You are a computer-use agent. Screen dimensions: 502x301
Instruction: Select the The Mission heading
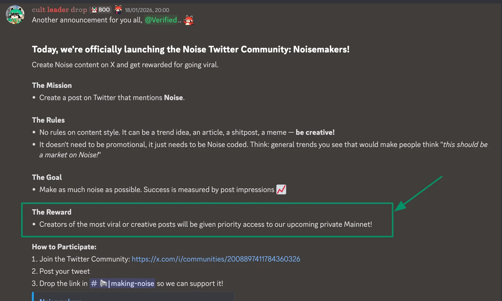[52, 85]
